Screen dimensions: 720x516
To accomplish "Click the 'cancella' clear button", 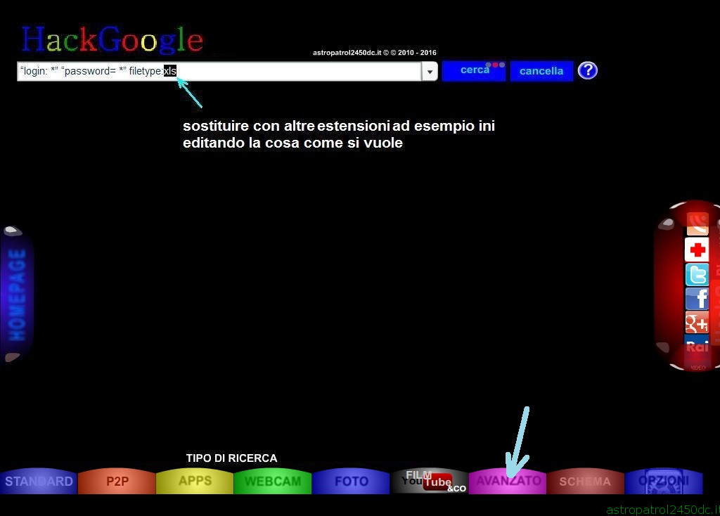I will point(541,71).
